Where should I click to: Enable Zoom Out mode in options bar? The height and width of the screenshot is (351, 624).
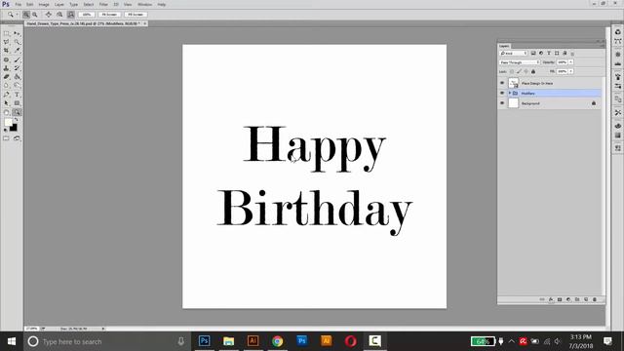(35, 15)
